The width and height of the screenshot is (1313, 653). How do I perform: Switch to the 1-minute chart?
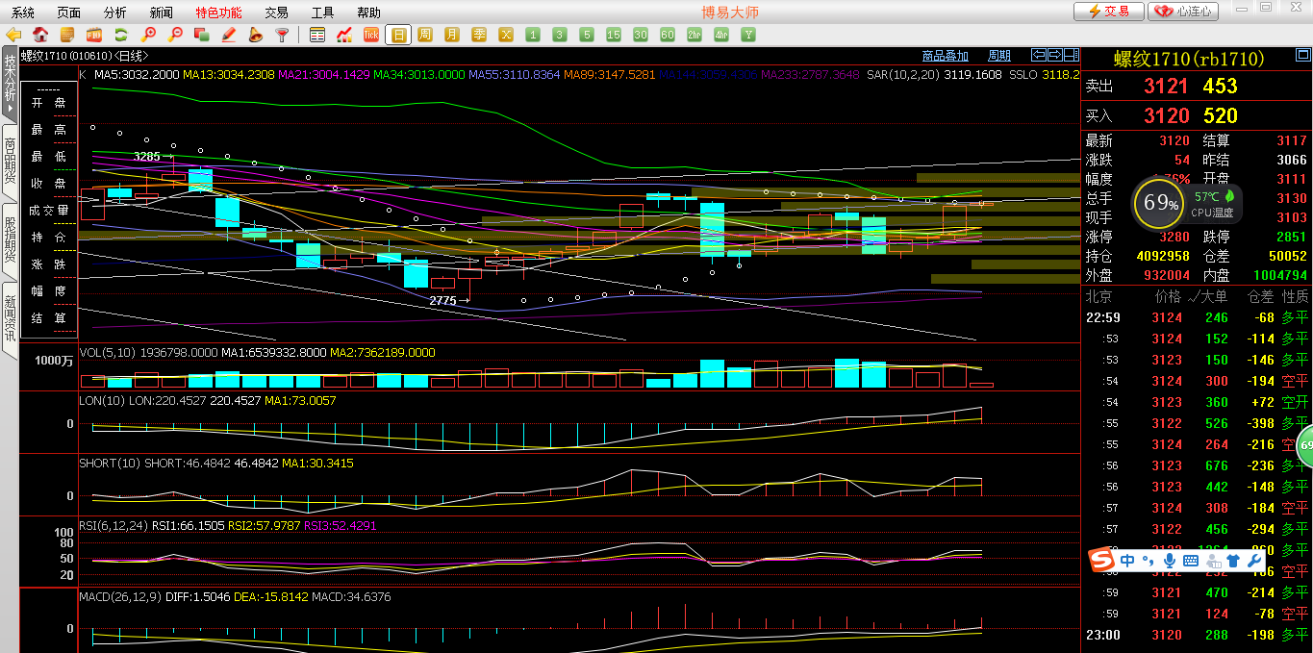click(533, 35)
